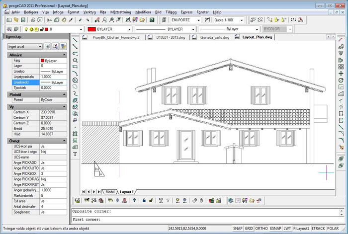348x234 pixels.
Task: Collapse the Övrigt section
Action: [64, 141]
